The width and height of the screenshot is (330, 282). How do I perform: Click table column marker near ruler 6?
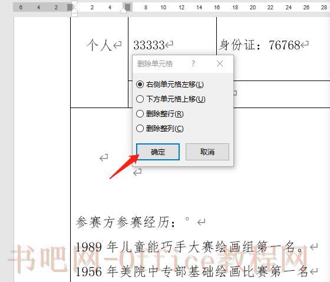127,7
